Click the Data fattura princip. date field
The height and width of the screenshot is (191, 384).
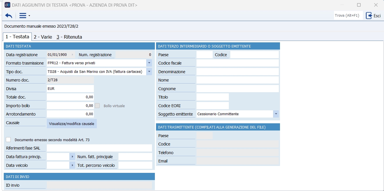click(58, 157)
